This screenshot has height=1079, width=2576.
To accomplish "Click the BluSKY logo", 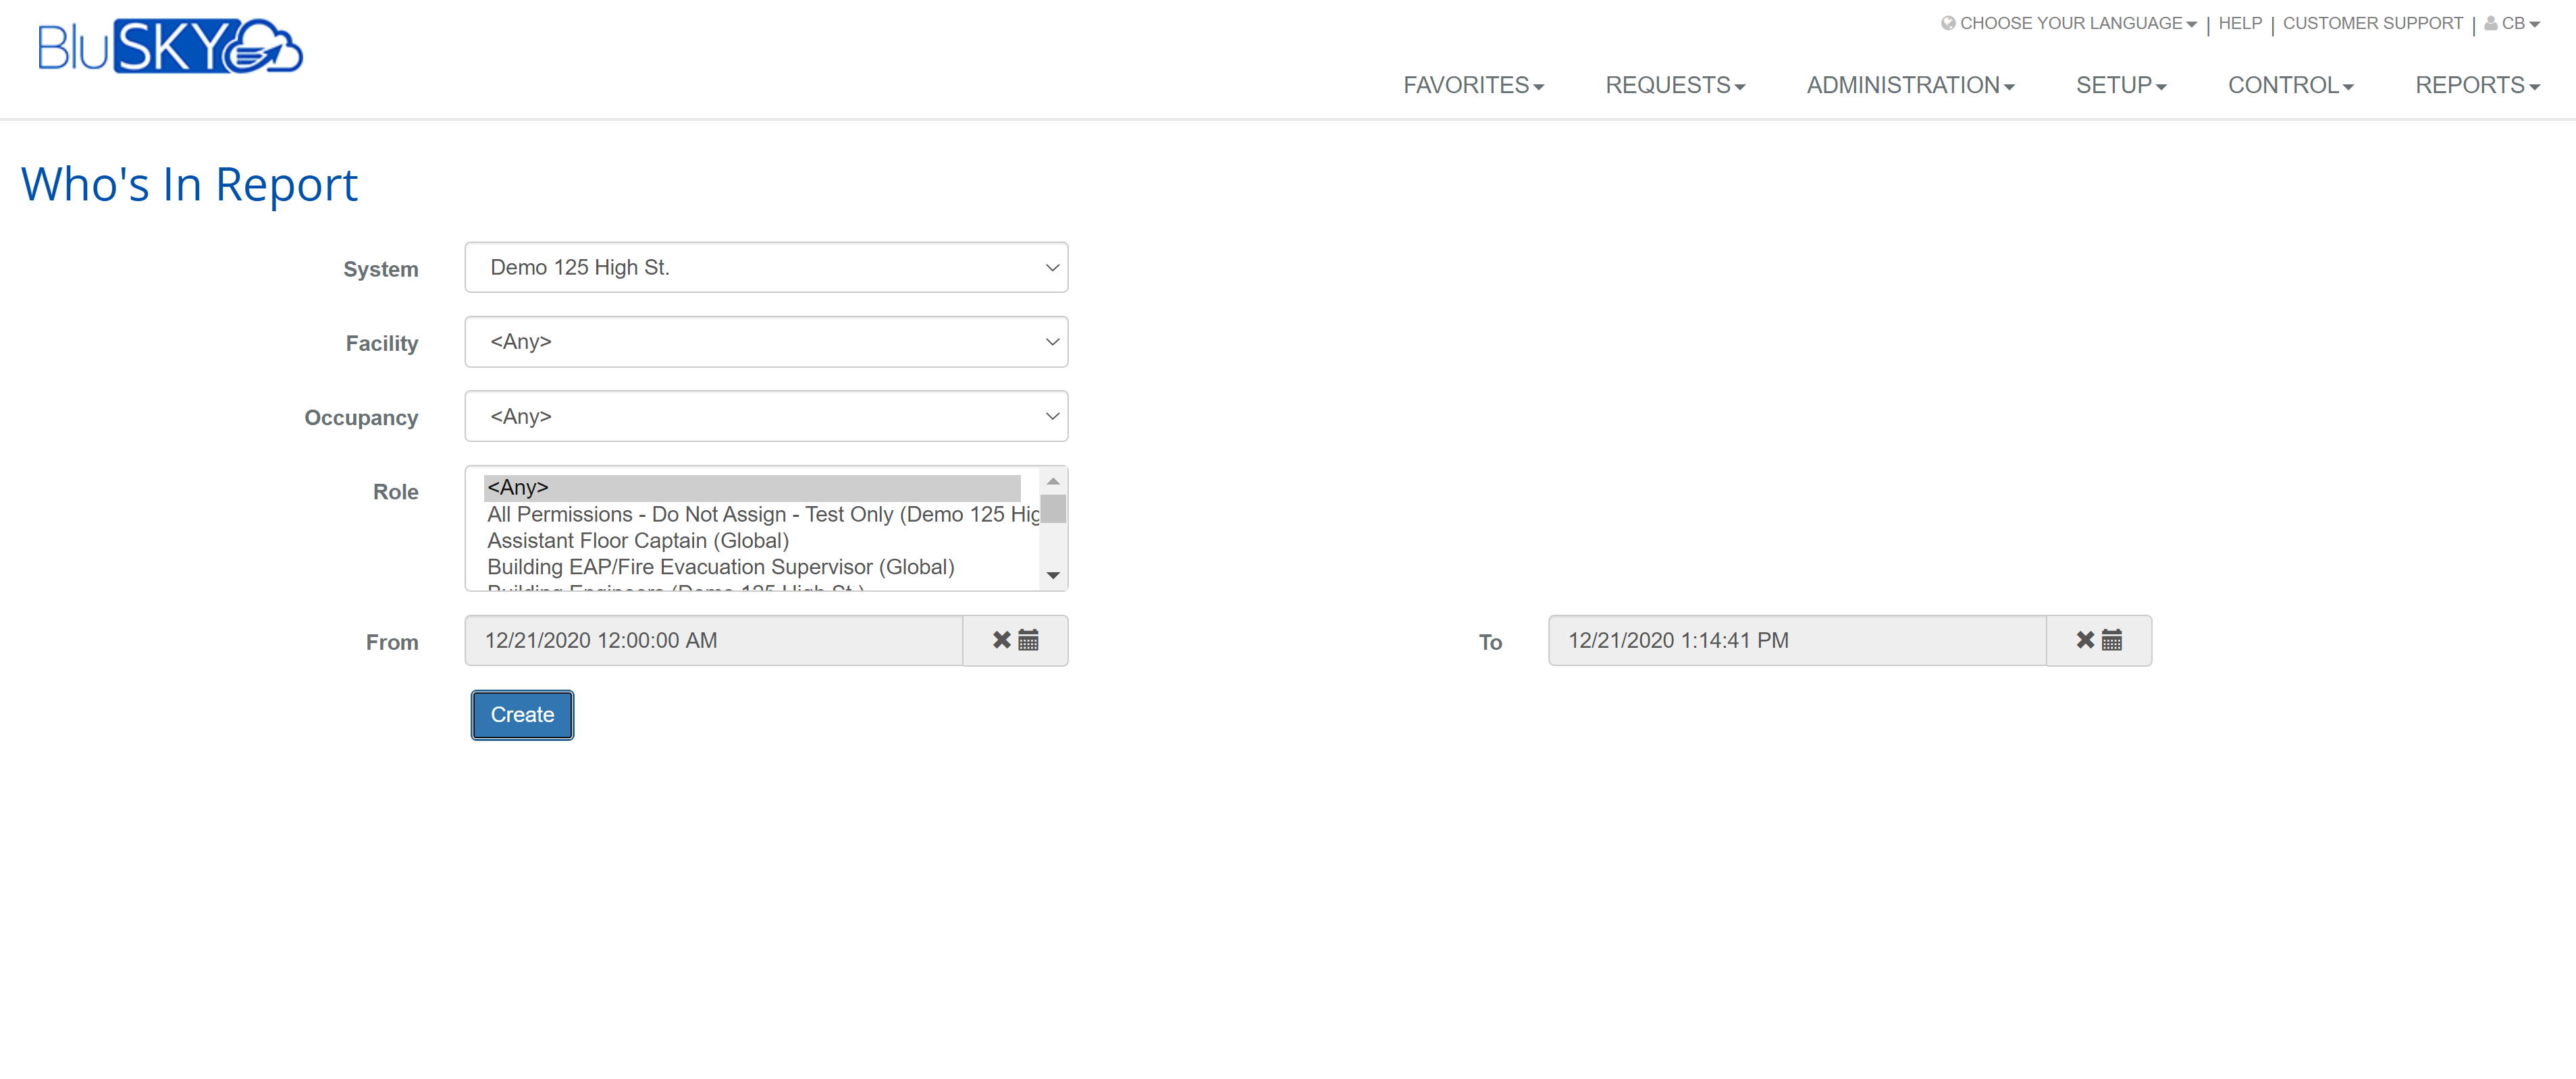I will (170, 46).
